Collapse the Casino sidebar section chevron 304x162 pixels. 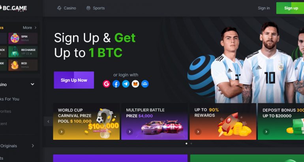[x=32, y=84]
